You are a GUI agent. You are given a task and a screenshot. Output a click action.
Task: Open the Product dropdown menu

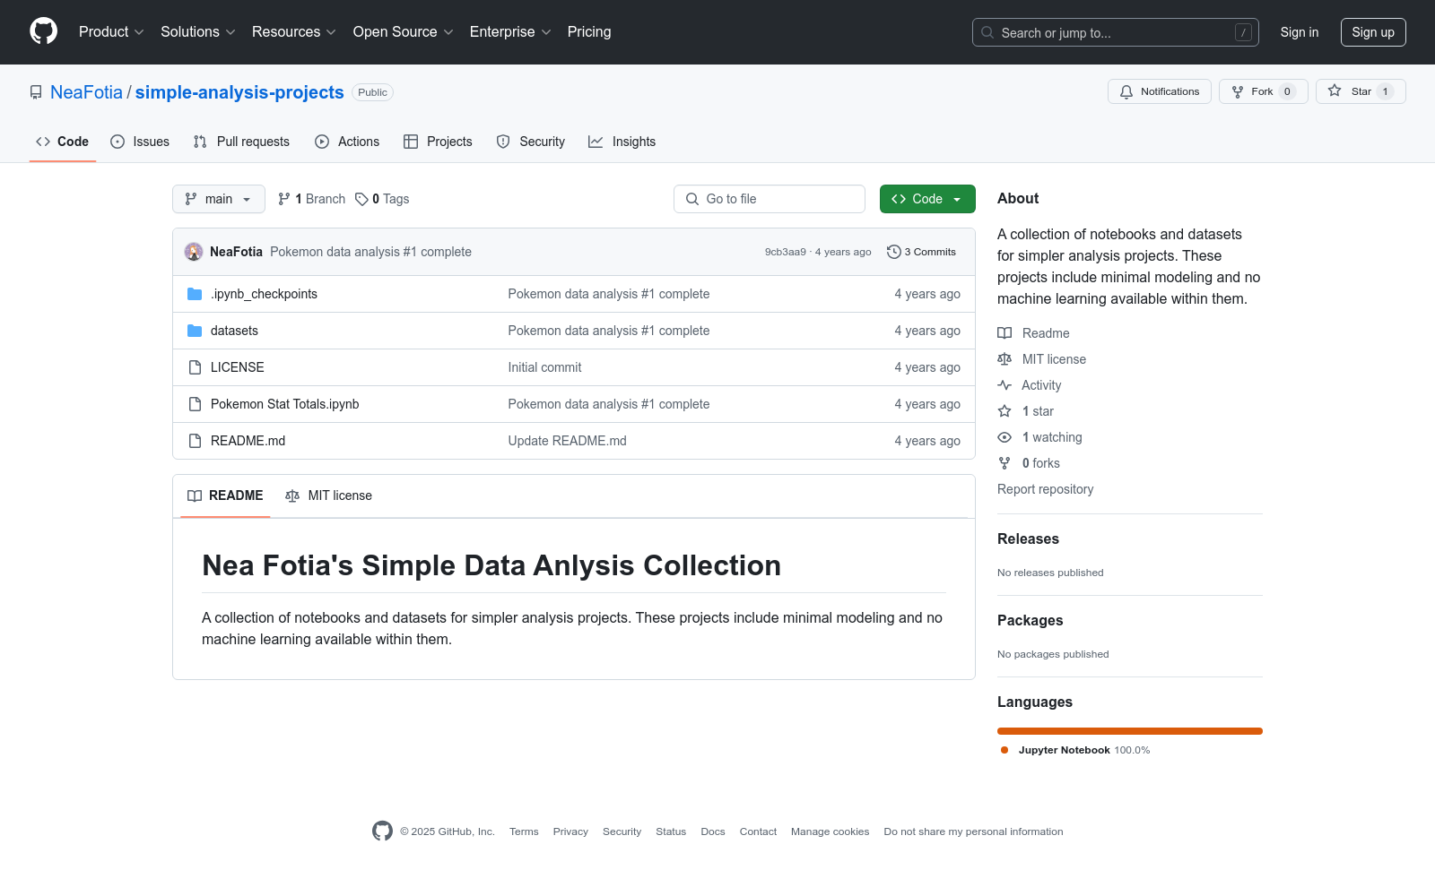click(111, 32)
